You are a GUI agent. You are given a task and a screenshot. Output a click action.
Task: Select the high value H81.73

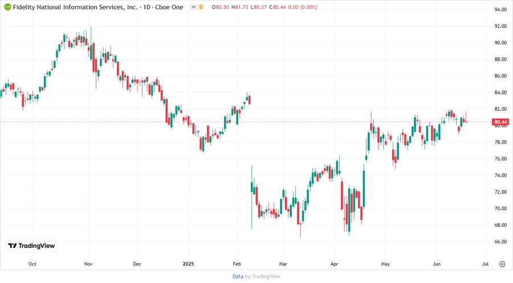point(240,7)
